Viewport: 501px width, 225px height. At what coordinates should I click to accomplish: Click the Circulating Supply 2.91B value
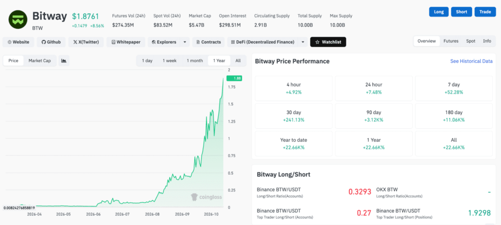[x=260, y=25]
